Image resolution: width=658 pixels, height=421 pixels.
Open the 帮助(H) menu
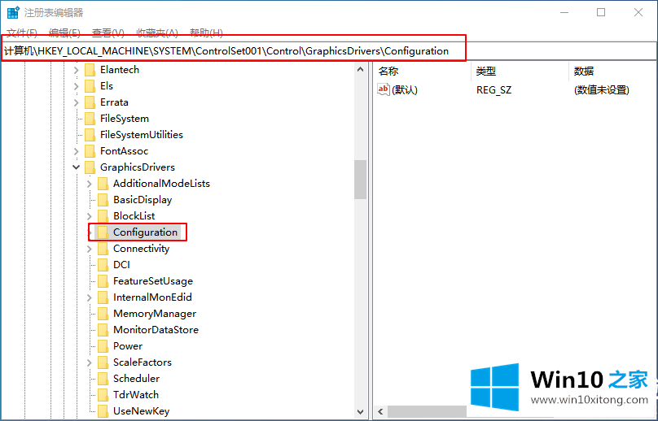point(206,33)
